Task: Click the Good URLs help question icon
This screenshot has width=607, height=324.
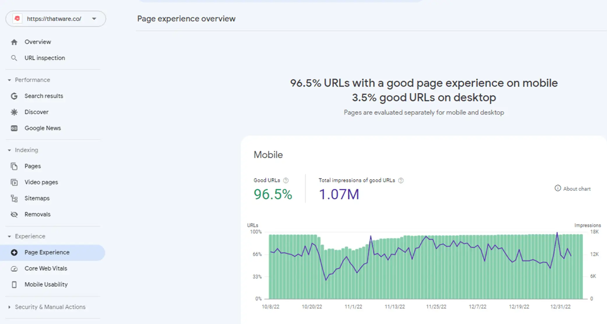Action: pyautogui.click(x=286, y=180)
